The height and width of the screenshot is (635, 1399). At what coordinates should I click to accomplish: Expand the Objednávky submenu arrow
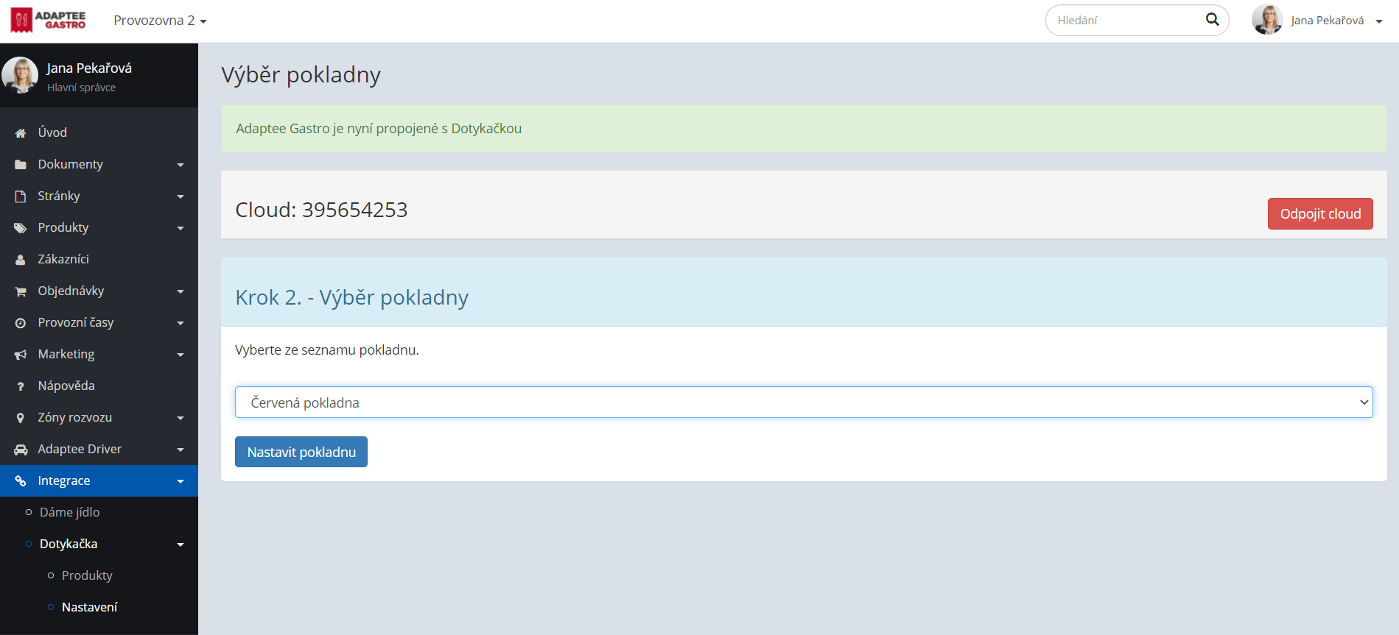180,291
